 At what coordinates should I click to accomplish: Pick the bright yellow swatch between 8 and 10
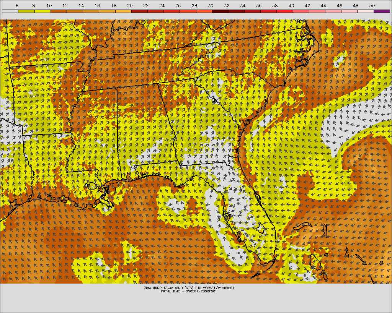point(42,11)
